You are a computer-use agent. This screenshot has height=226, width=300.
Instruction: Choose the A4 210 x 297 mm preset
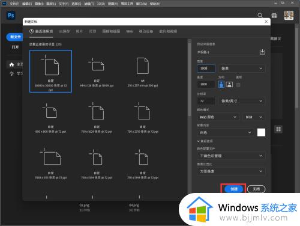pyautogui.click(x=143, y=72)
